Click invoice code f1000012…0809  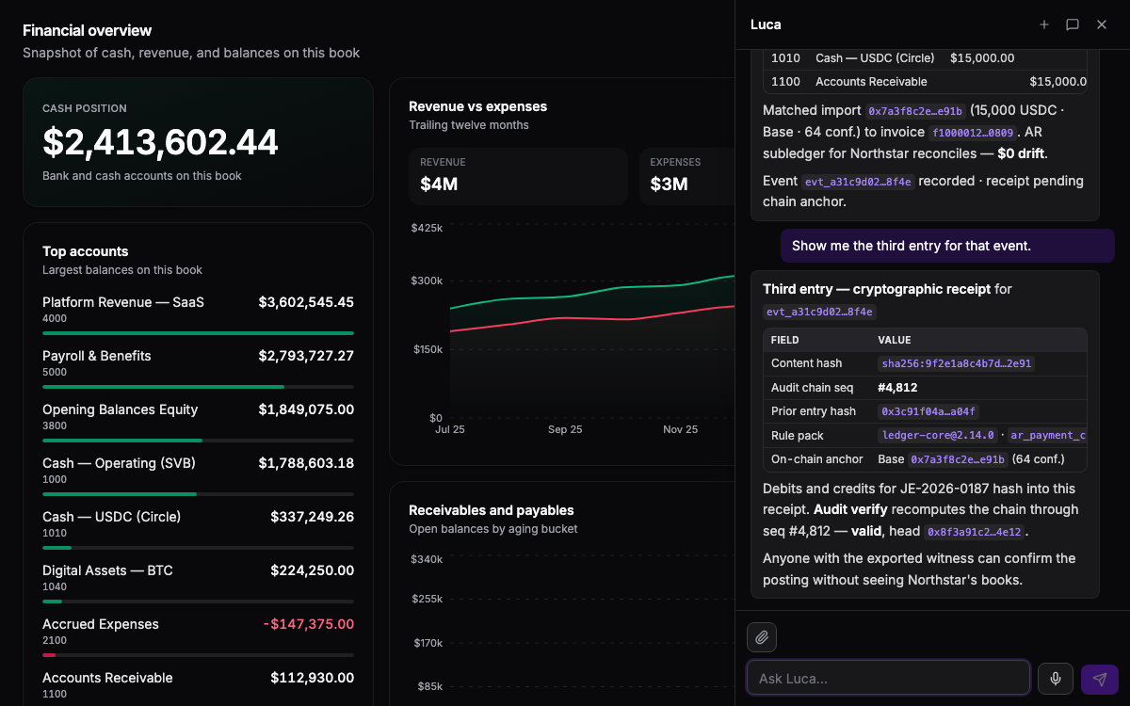[974, 133]
